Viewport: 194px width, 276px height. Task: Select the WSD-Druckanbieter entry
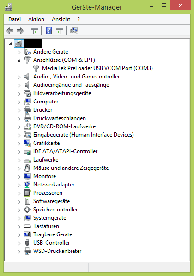click(57, 251)
